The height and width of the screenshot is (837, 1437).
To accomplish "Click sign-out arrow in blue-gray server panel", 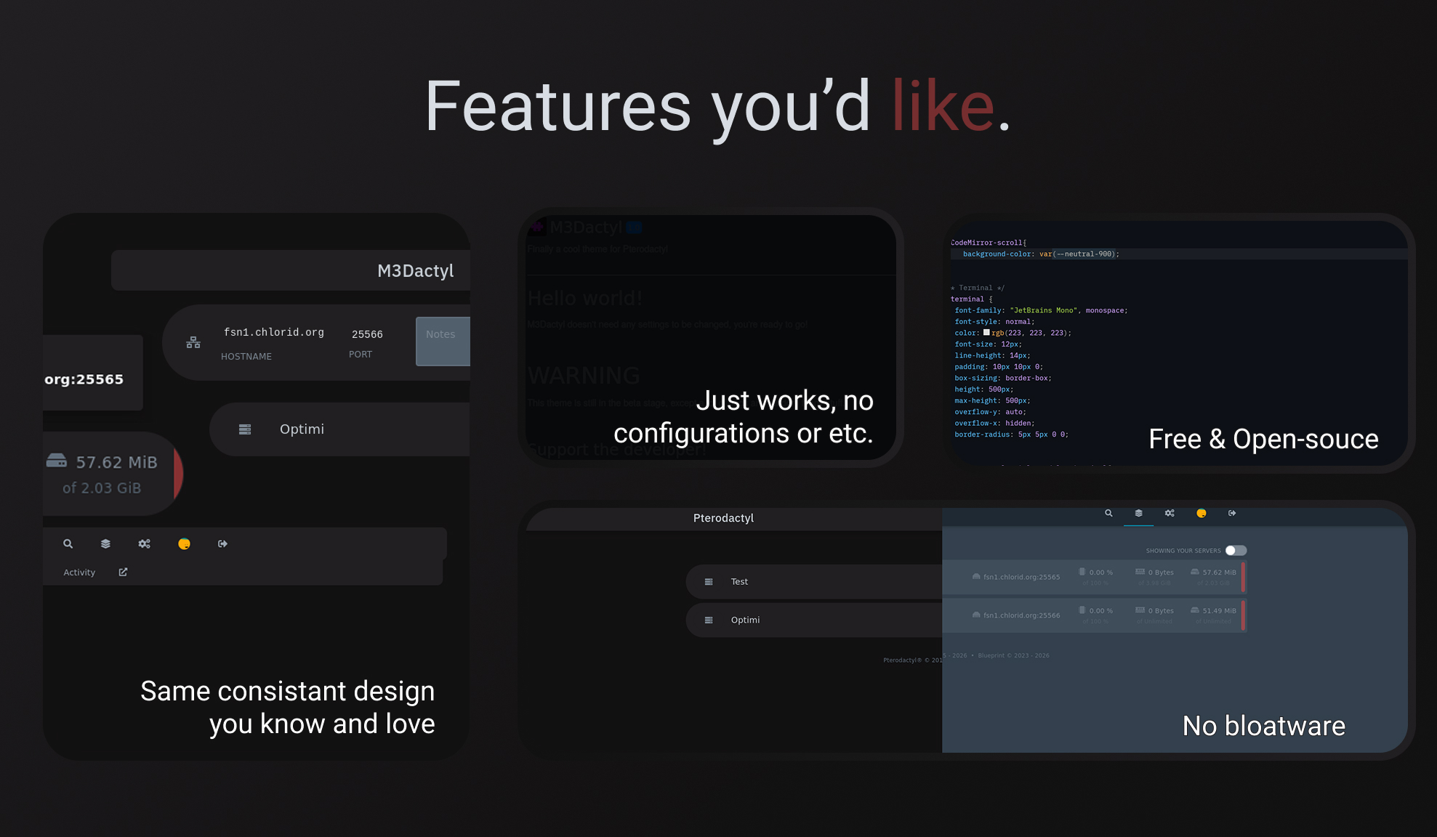I will point(1232,513).
